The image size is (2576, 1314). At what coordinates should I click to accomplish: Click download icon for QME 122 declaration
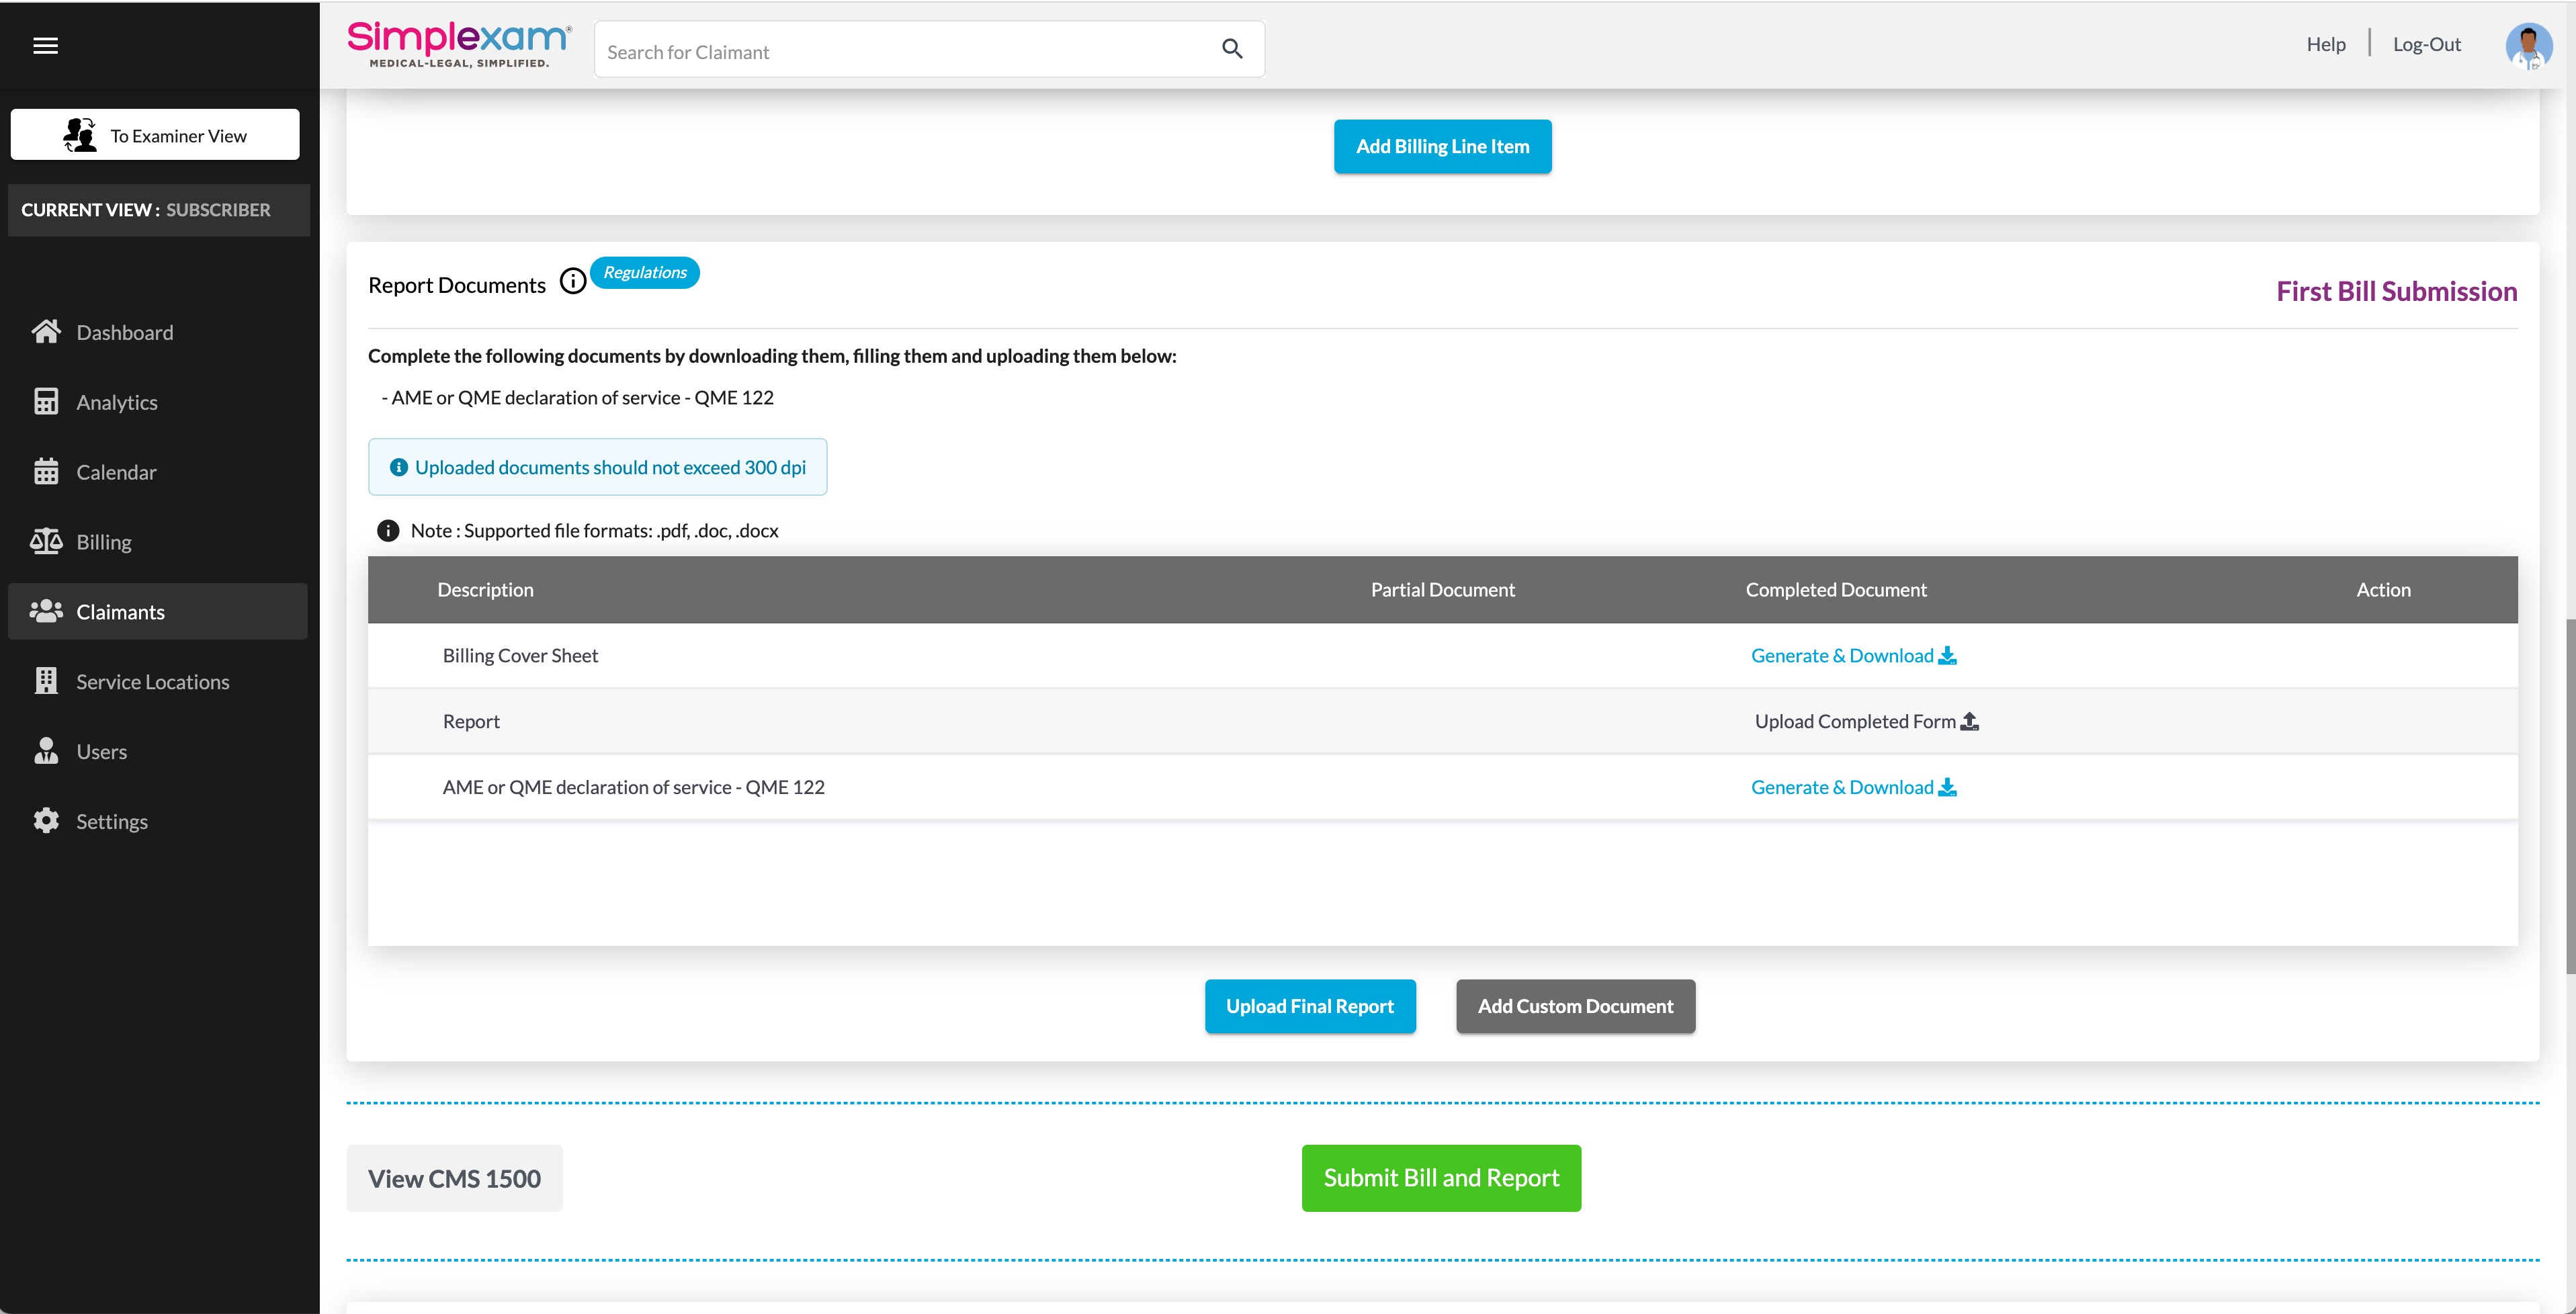pos(1947,788)
